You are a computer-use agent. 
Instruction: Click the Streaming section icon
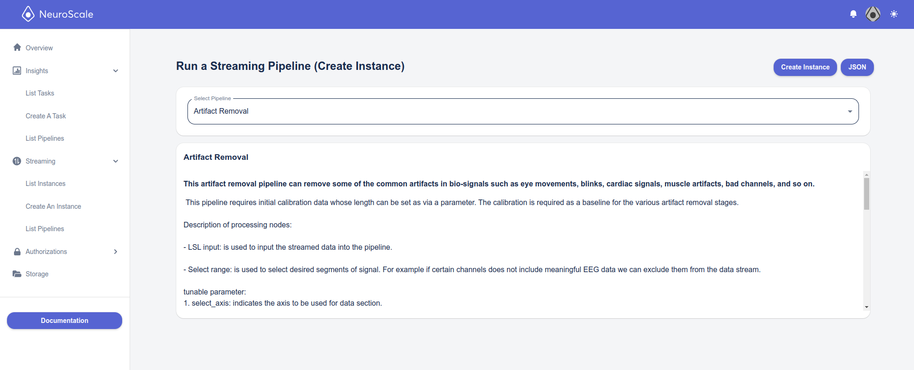(x=17, y=161)
